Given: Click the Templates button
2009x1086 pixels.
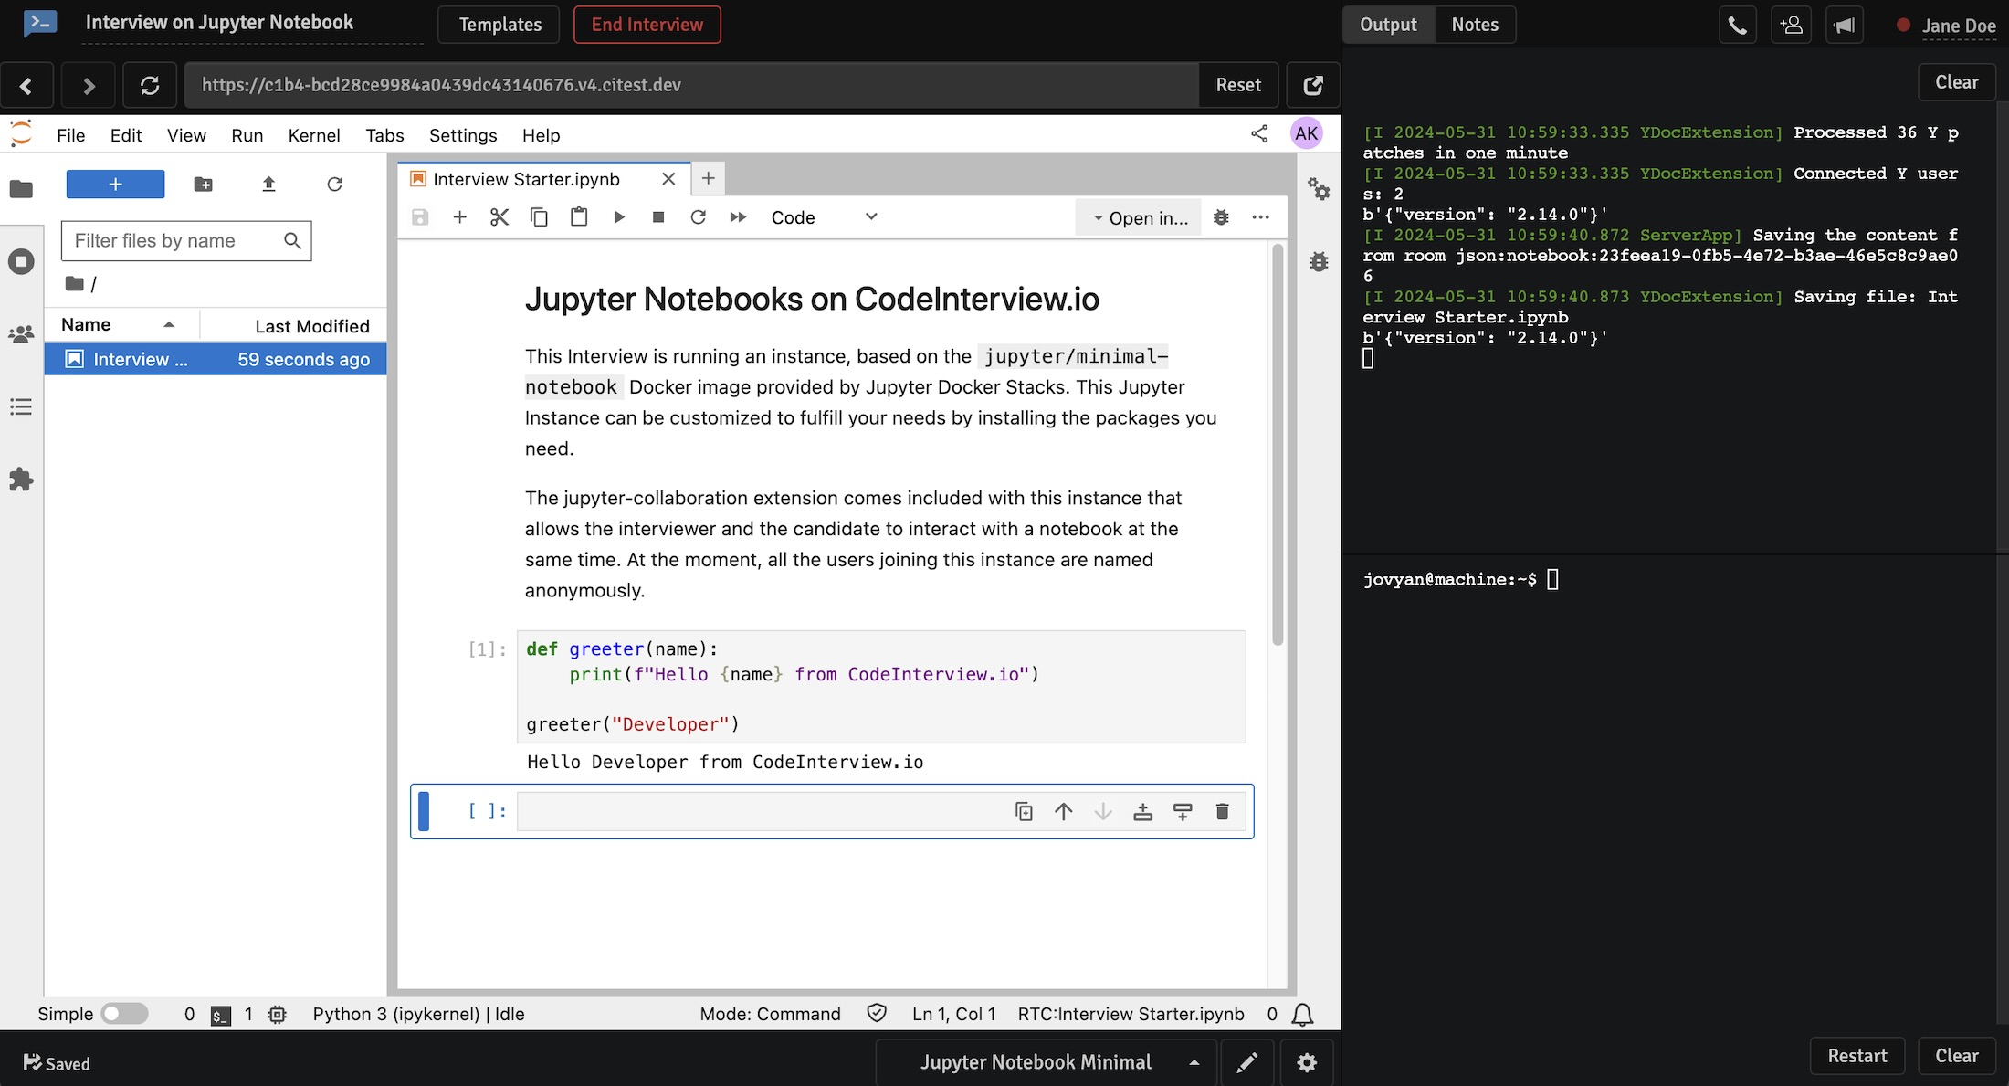Looking at the screenshot, I should [500, 25].
